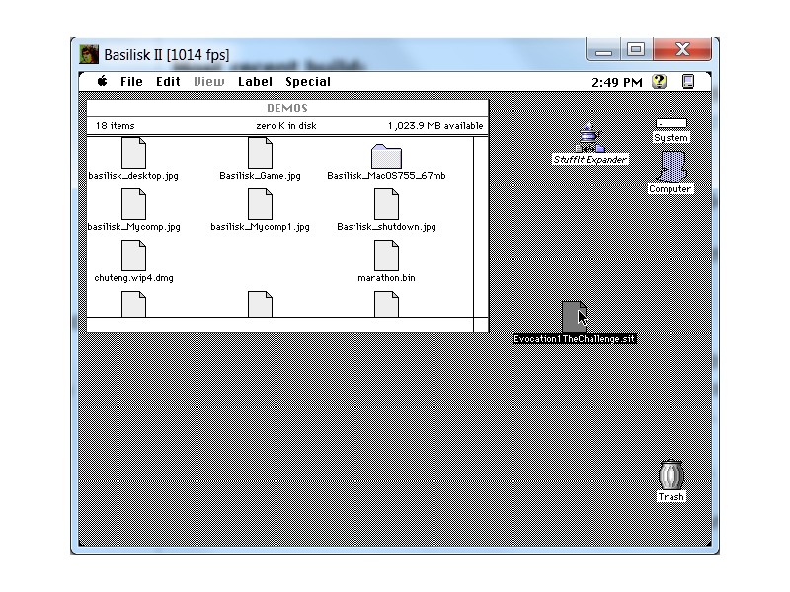Image resolution: width=790 pixels, height=592 pixels.
Task: Click the 2:49 PM menu bar clock
Action: (x=616, y=82)
